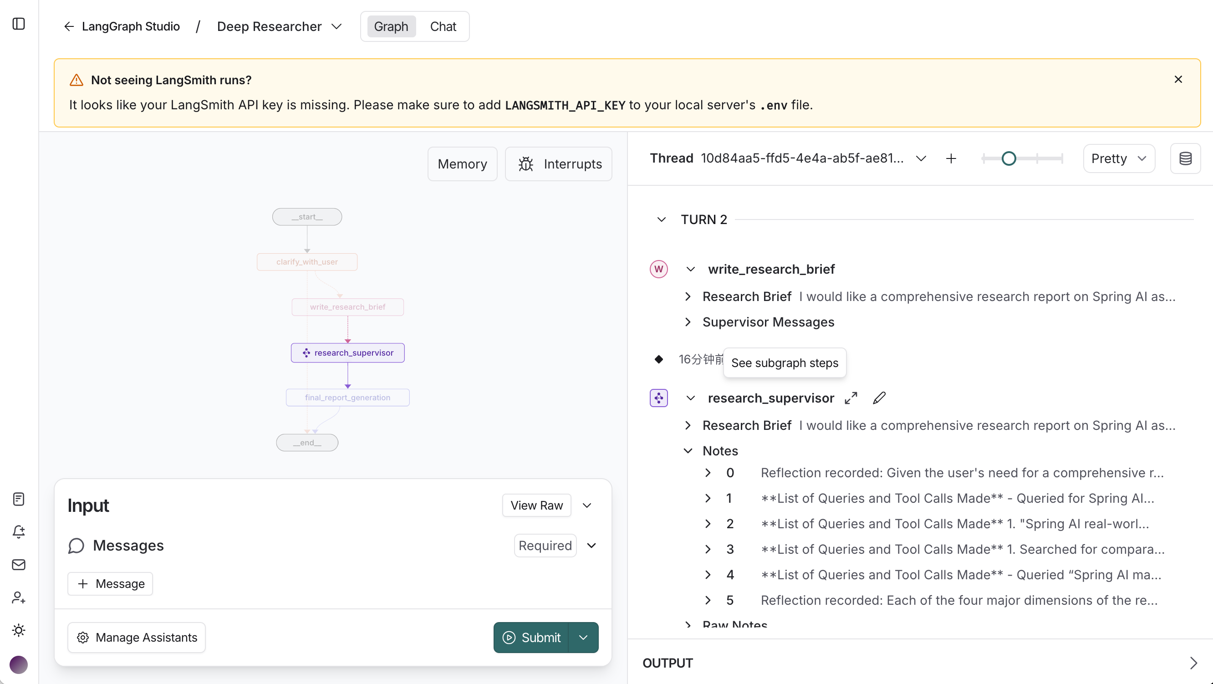
Task: Create a new thread with plus icon
Action: tap(951, 158)
